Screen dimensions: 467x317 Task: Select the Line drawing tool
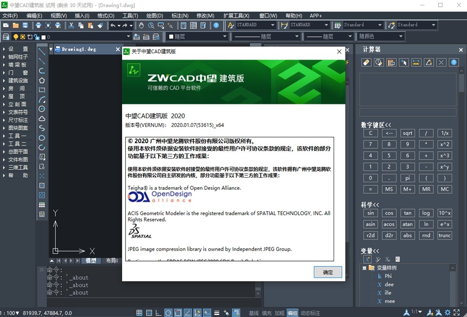[42, 52]
